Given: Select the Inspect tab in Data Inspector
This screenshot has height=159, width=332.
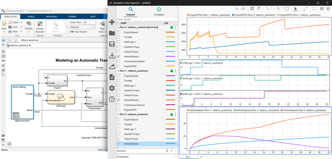Looking at the screenshot, I should click(x=131, y=12).
